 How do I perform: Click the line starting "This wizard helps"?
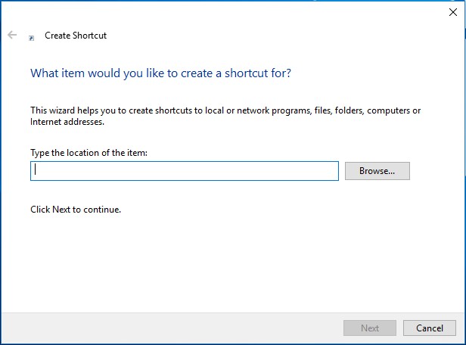tap(225, 110)
